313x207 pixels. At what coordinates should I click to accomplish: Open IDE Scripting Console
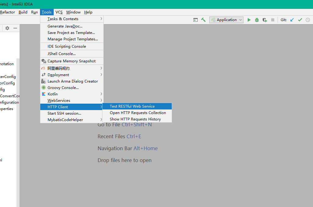(72, 46)
